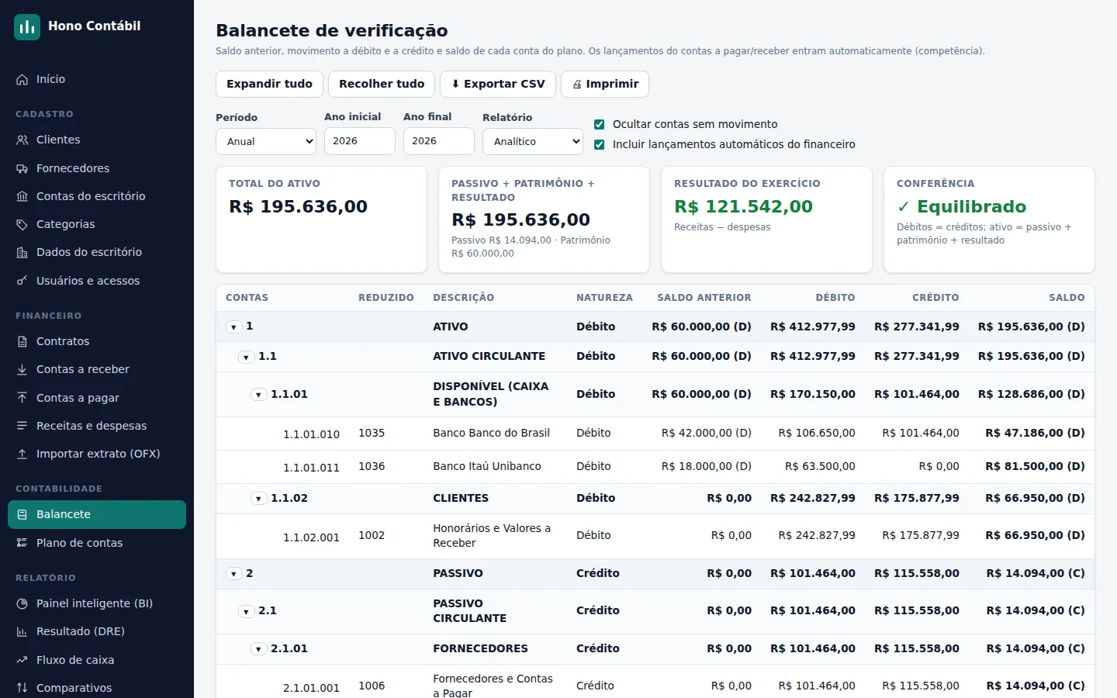The height and width of the screenshot is (698, 1117).
Task: Click Expandir tudo button
Action: 269,84
